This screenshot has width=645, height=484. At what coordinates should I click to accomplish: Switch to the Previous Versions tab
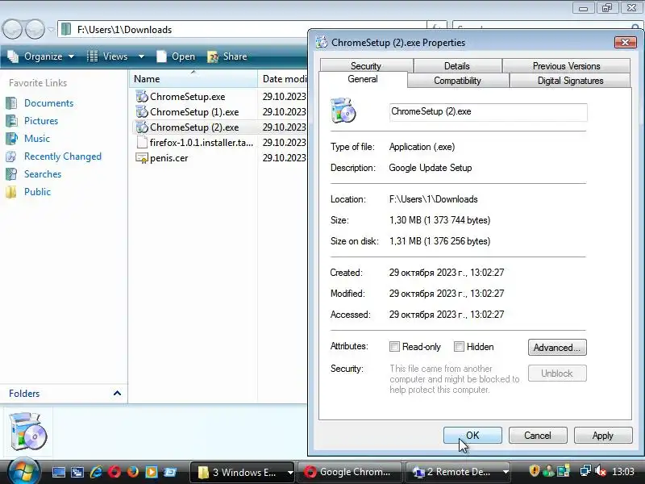[567, 66]
